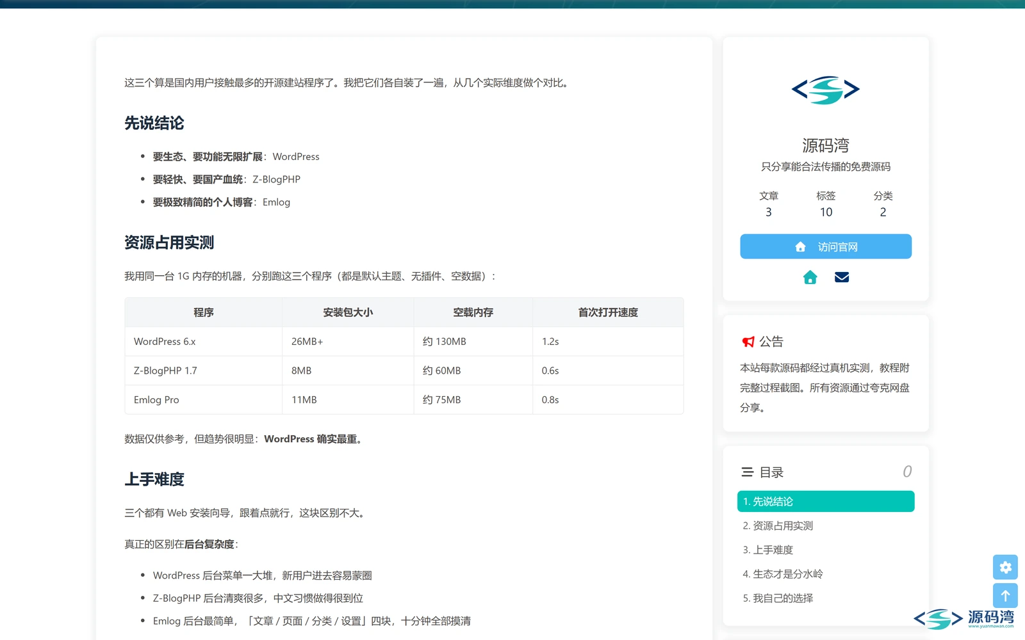
Task: Click the 26MB+ cell
Action: 348,342
